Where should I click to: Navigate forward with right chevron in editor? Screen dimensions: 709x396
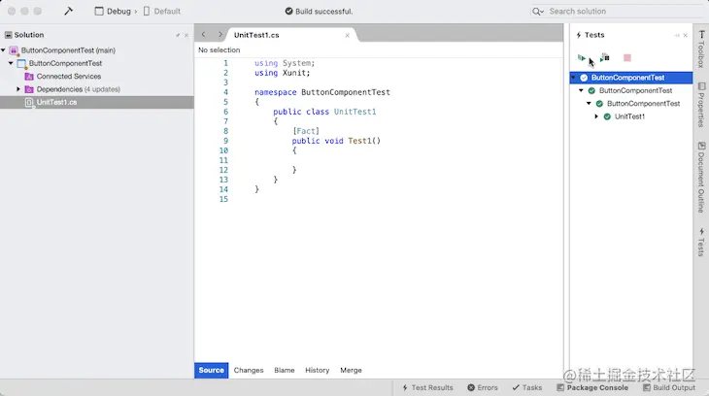[220, 34]
